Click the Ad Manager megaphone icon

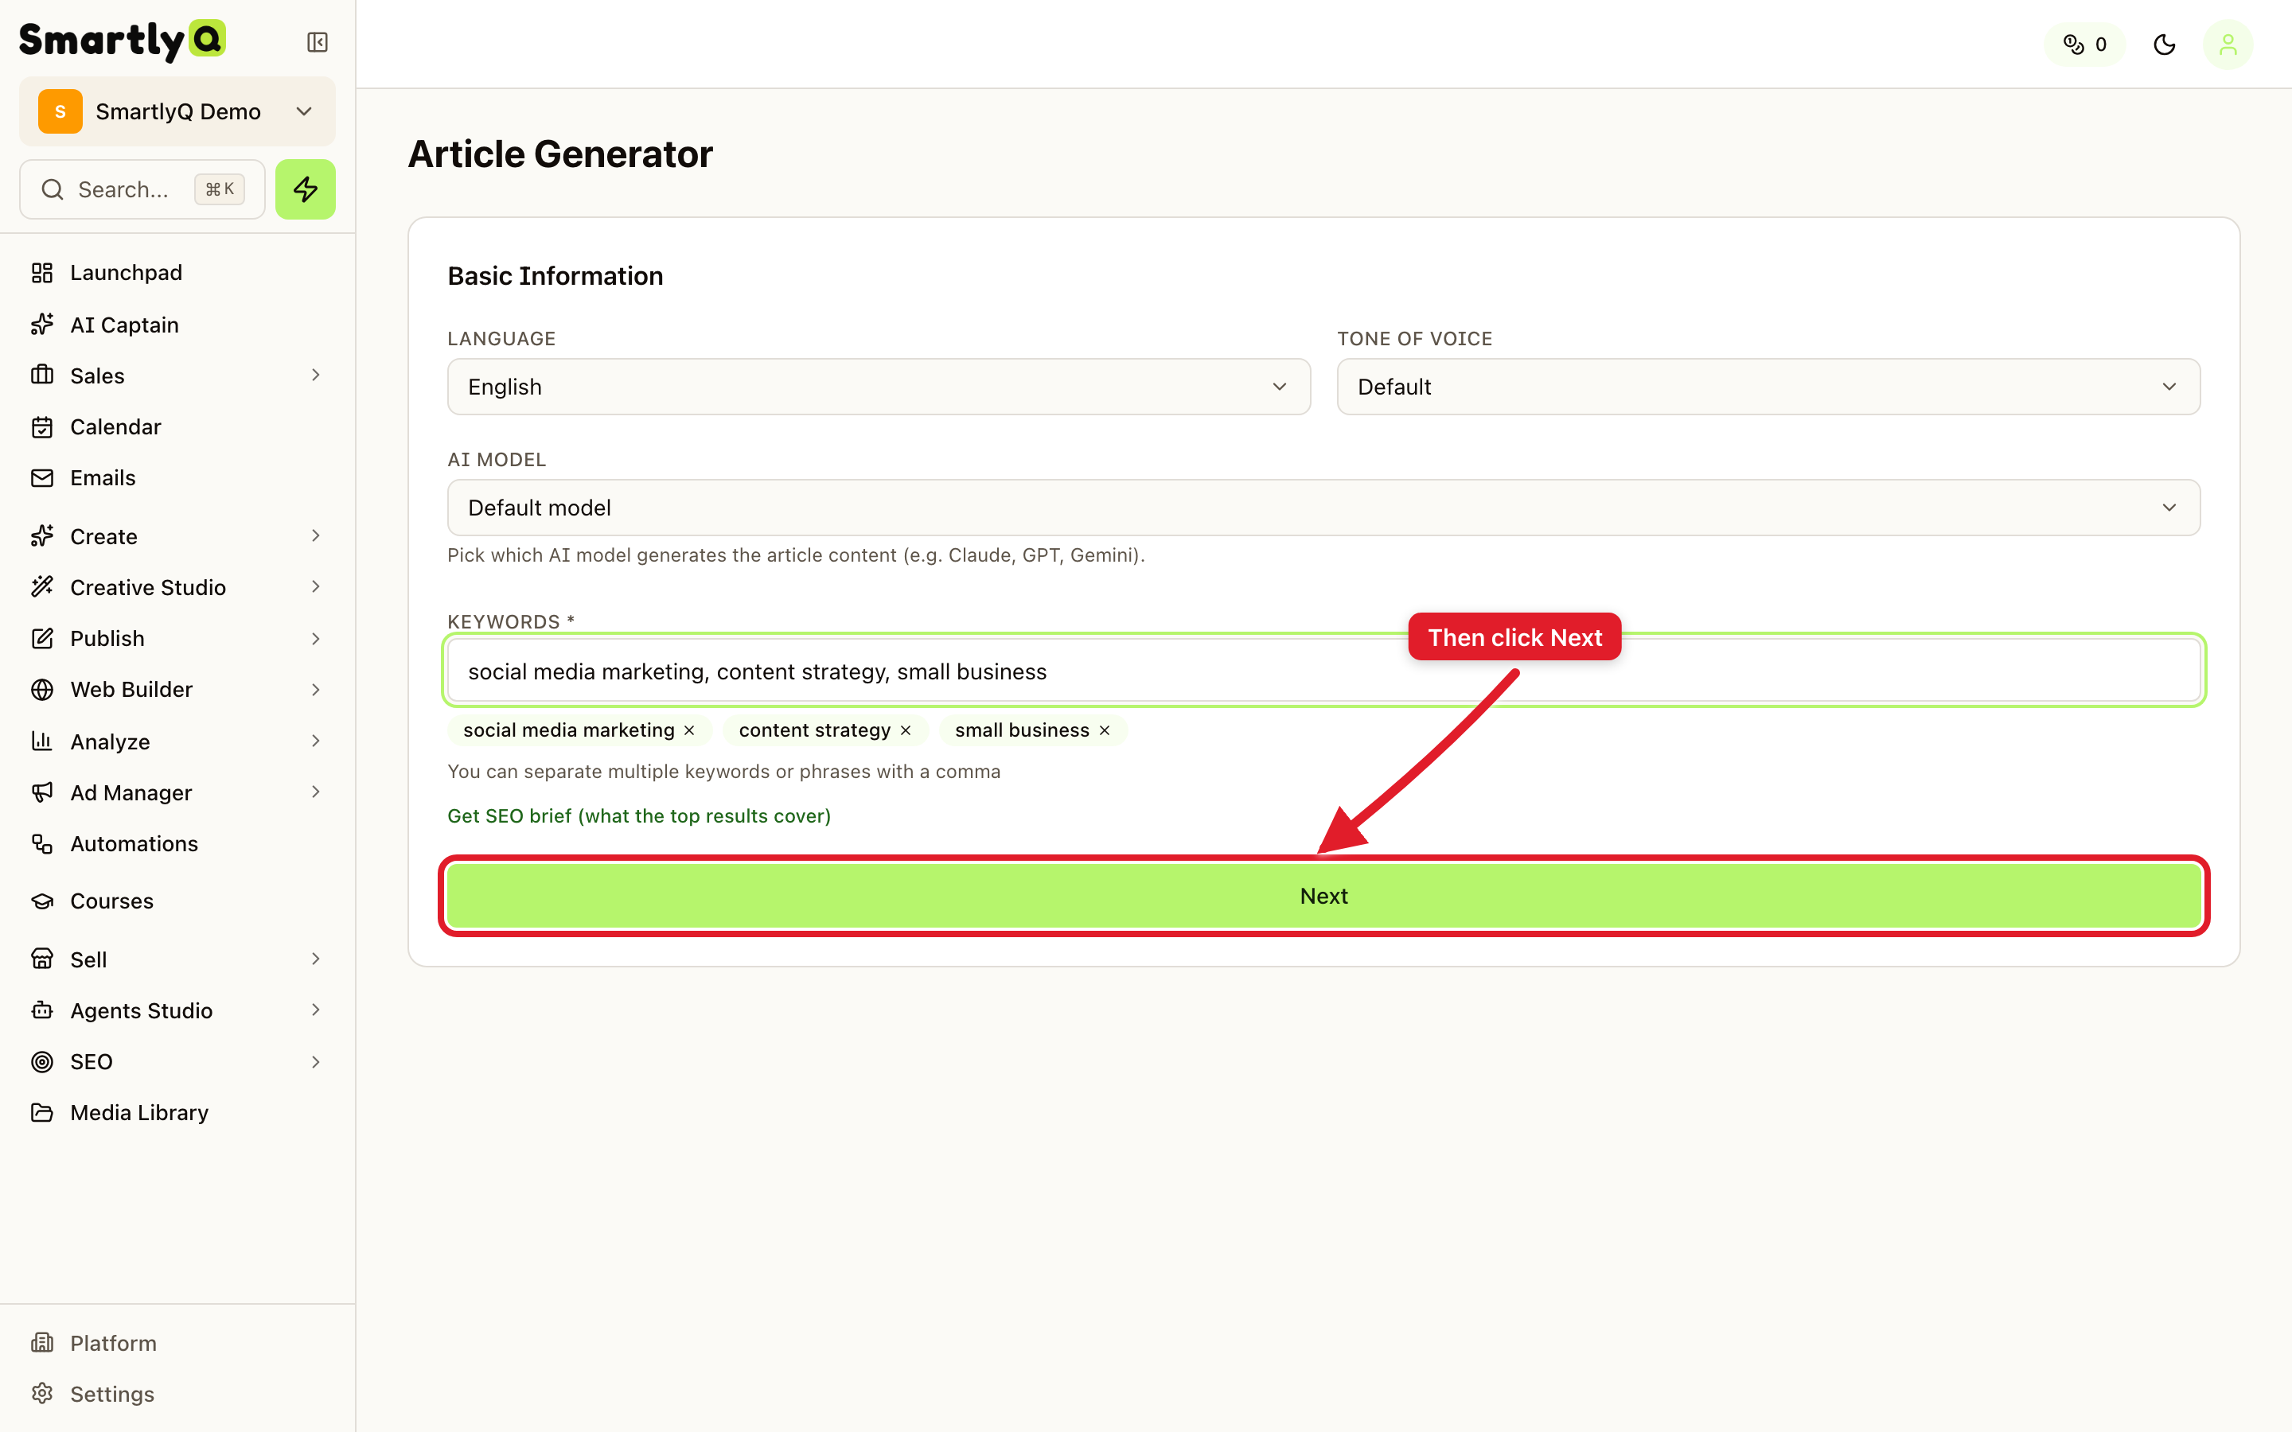[41, 792]
